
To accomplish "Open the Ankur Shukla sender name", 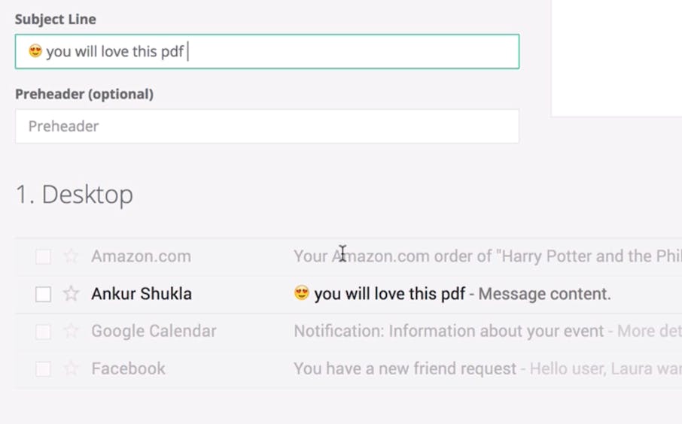I will point(142,294).
